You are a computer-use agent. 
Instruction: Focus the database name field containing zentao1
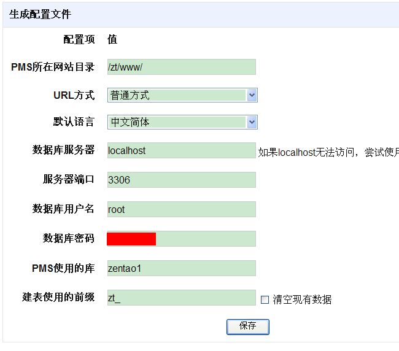pyautogui.click(x=181, y=268)
